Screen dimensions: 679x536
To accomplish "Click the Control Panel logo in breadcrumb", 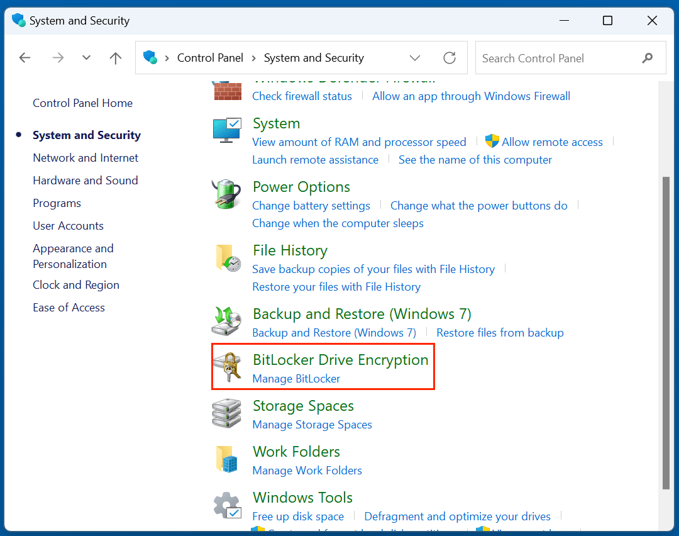I will pos(150,57).
